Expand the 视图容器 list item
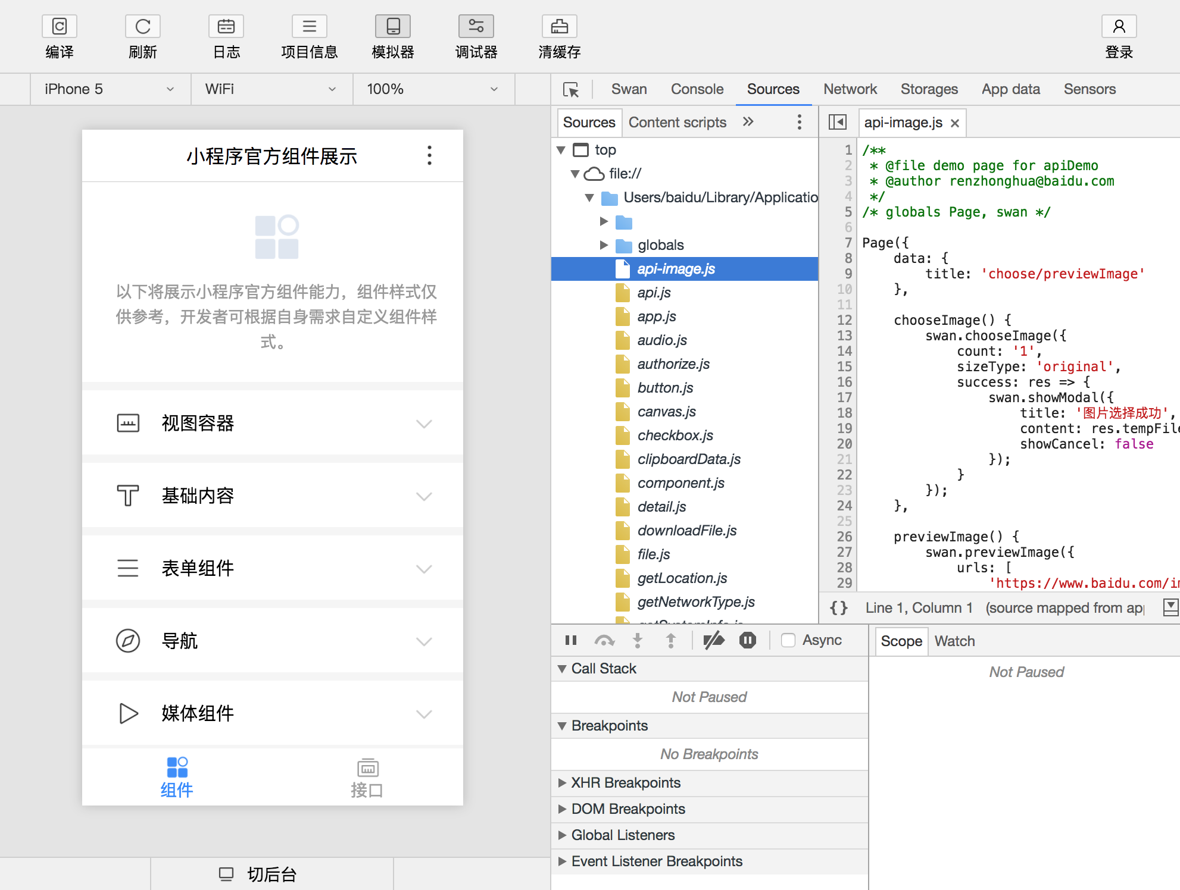The image size is (1180, 890). coord(273,424)
